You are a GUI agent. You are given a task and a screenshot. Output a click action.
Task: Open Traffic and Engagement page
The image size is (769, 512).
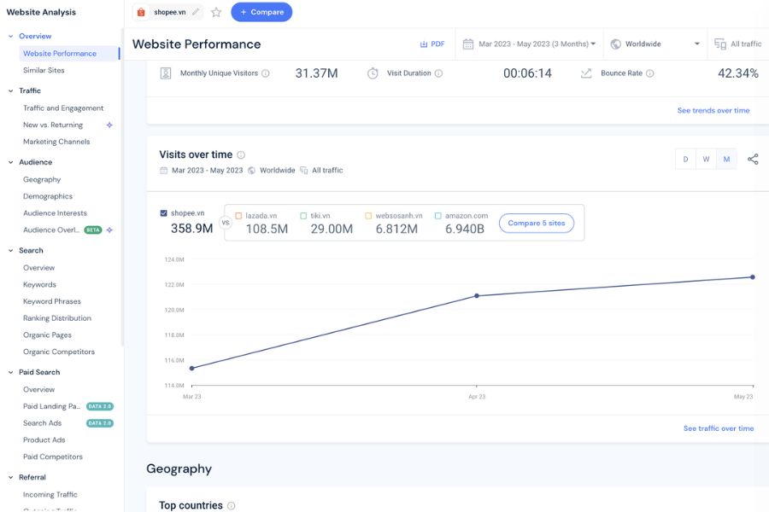[63, 108]
